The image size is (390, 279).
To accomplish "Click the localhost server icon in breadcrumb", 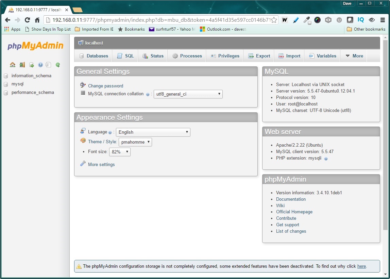I will 81,43.
